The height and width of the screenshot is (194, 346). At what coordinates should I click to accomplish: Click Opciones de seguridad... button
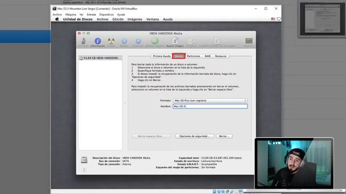coord(195,136)
